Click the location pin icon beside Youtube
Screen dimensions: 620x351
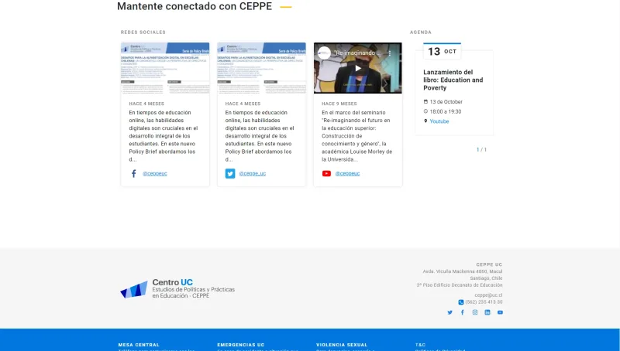425,121
